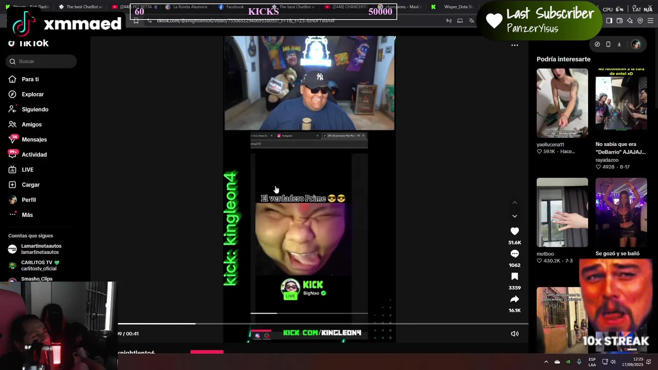658x370 pixels.
Task: Open the browser wallet icon
Action: point(619,21)
